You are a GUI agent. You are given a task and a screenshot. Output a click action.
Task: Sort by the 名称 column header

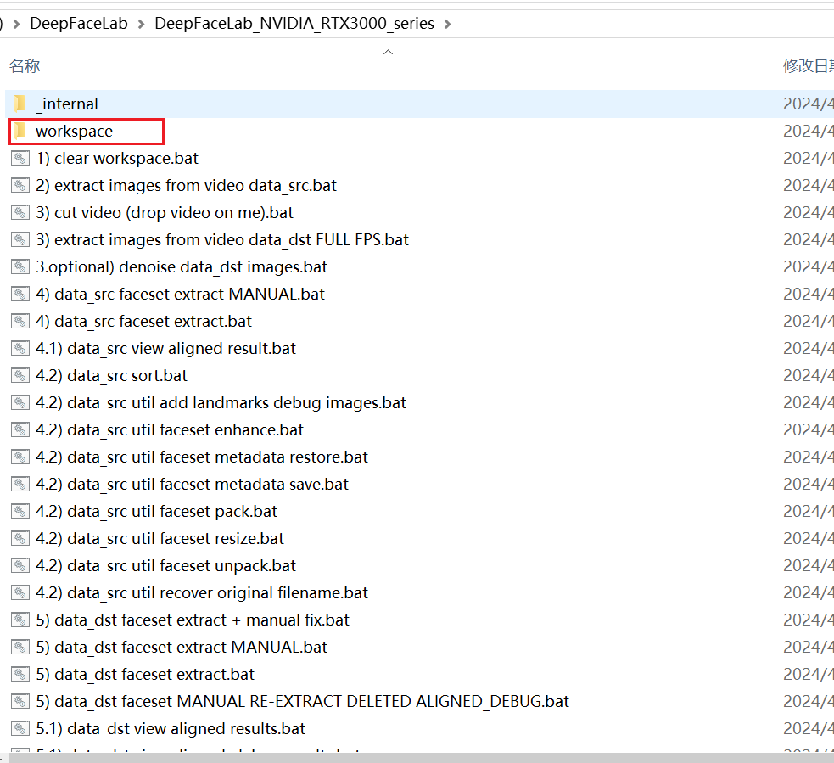coord(25,66)
